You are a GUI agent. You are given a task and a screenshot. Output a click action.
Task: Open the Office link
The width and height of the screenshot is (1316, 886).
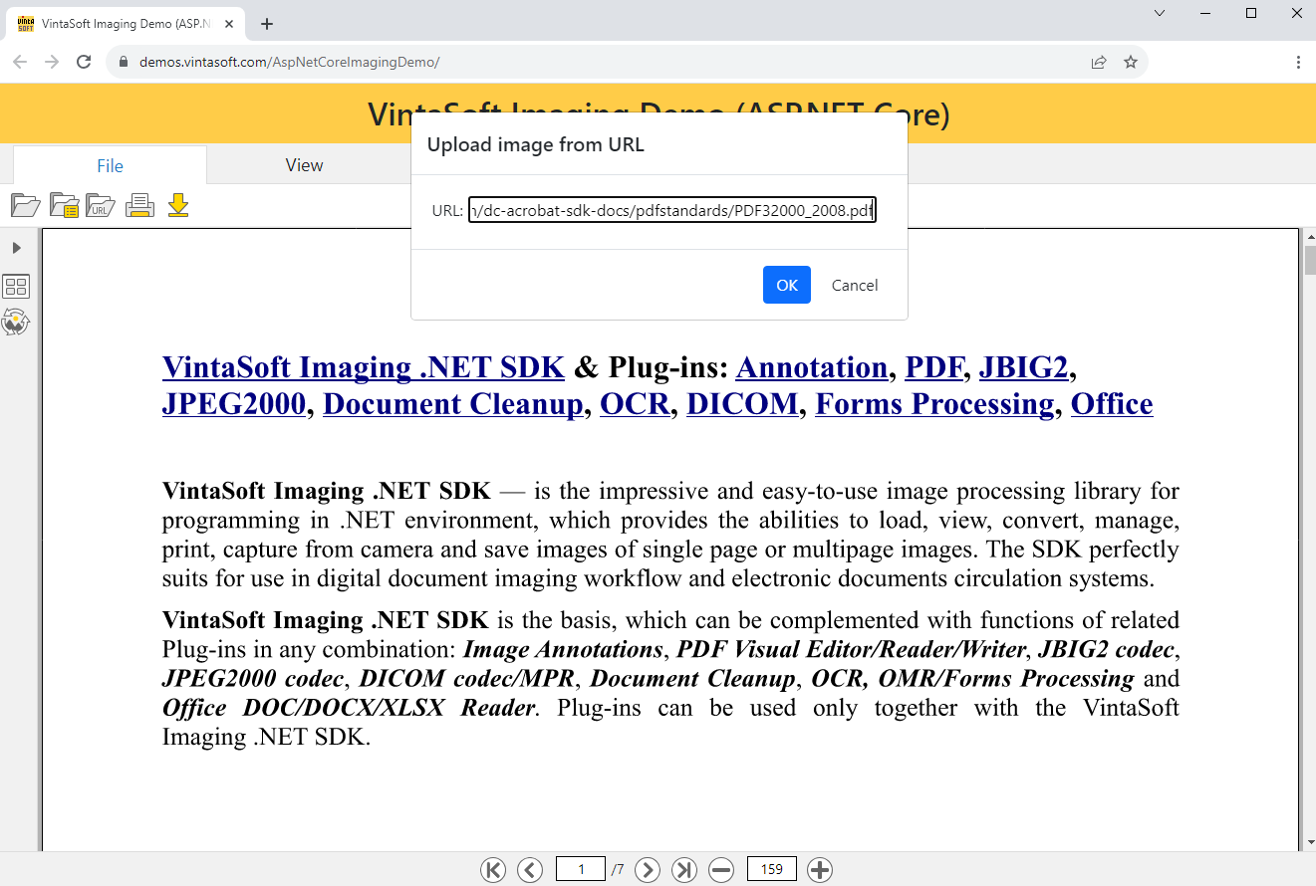[1112, 403]
